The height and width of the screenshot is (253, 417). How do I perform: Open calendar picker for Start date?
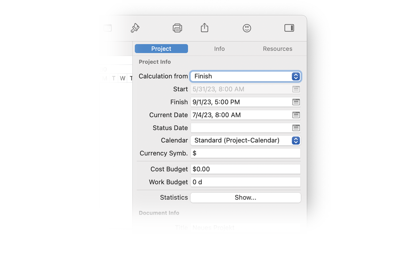[296, 89]
